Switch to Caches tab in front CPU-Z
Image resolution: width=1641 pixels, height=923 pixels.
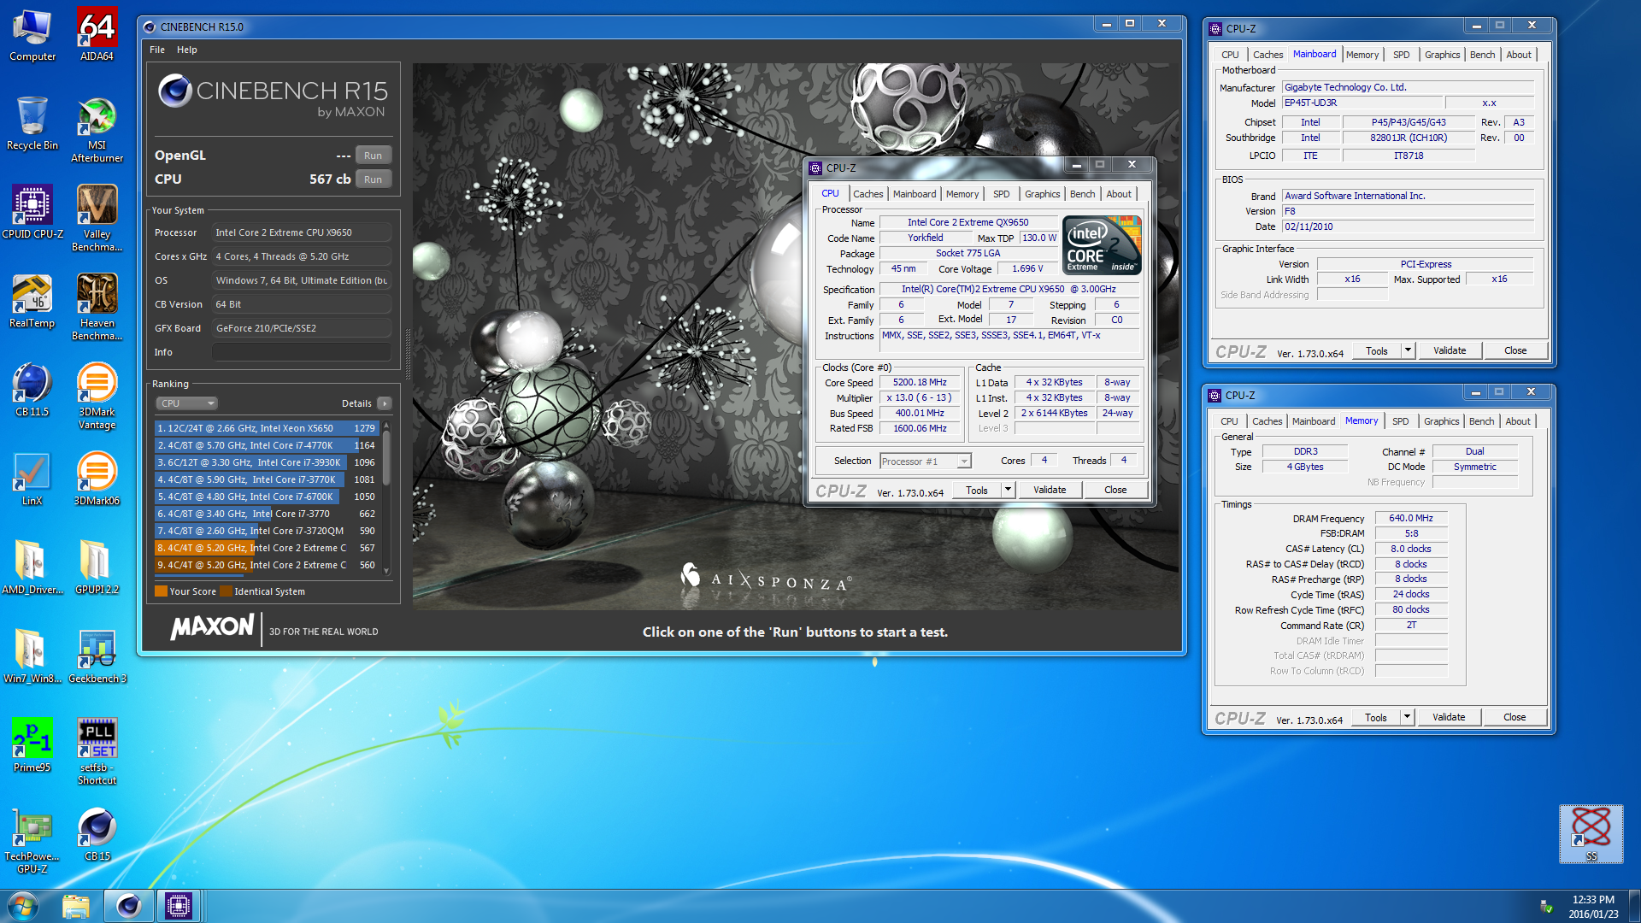(x=868, y=194)
